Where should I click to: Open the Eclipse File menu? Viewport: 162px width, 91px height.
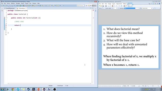(x=2, y=3)
